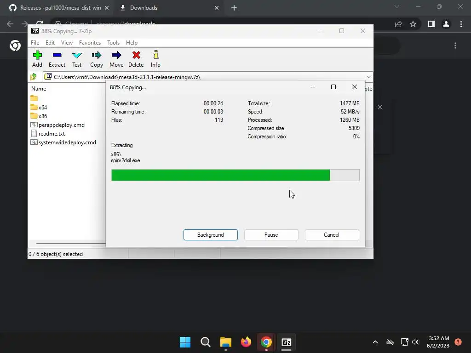Open the View menu
This screenshot has width=471, height=353.
pyautogui.click(x=67, y=43)
